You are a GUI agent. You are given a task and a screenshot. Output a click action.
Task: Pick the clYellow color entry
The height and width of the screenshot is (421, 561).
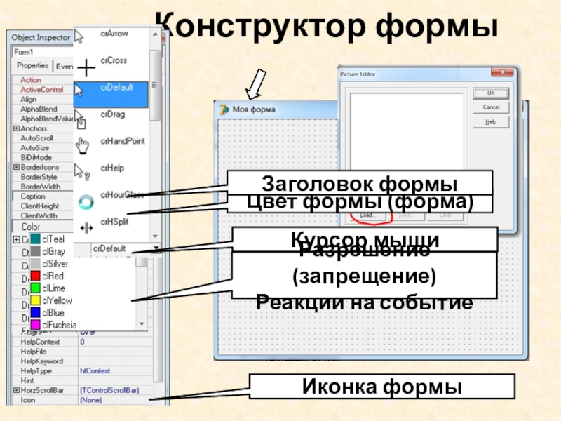coord(53,300)
